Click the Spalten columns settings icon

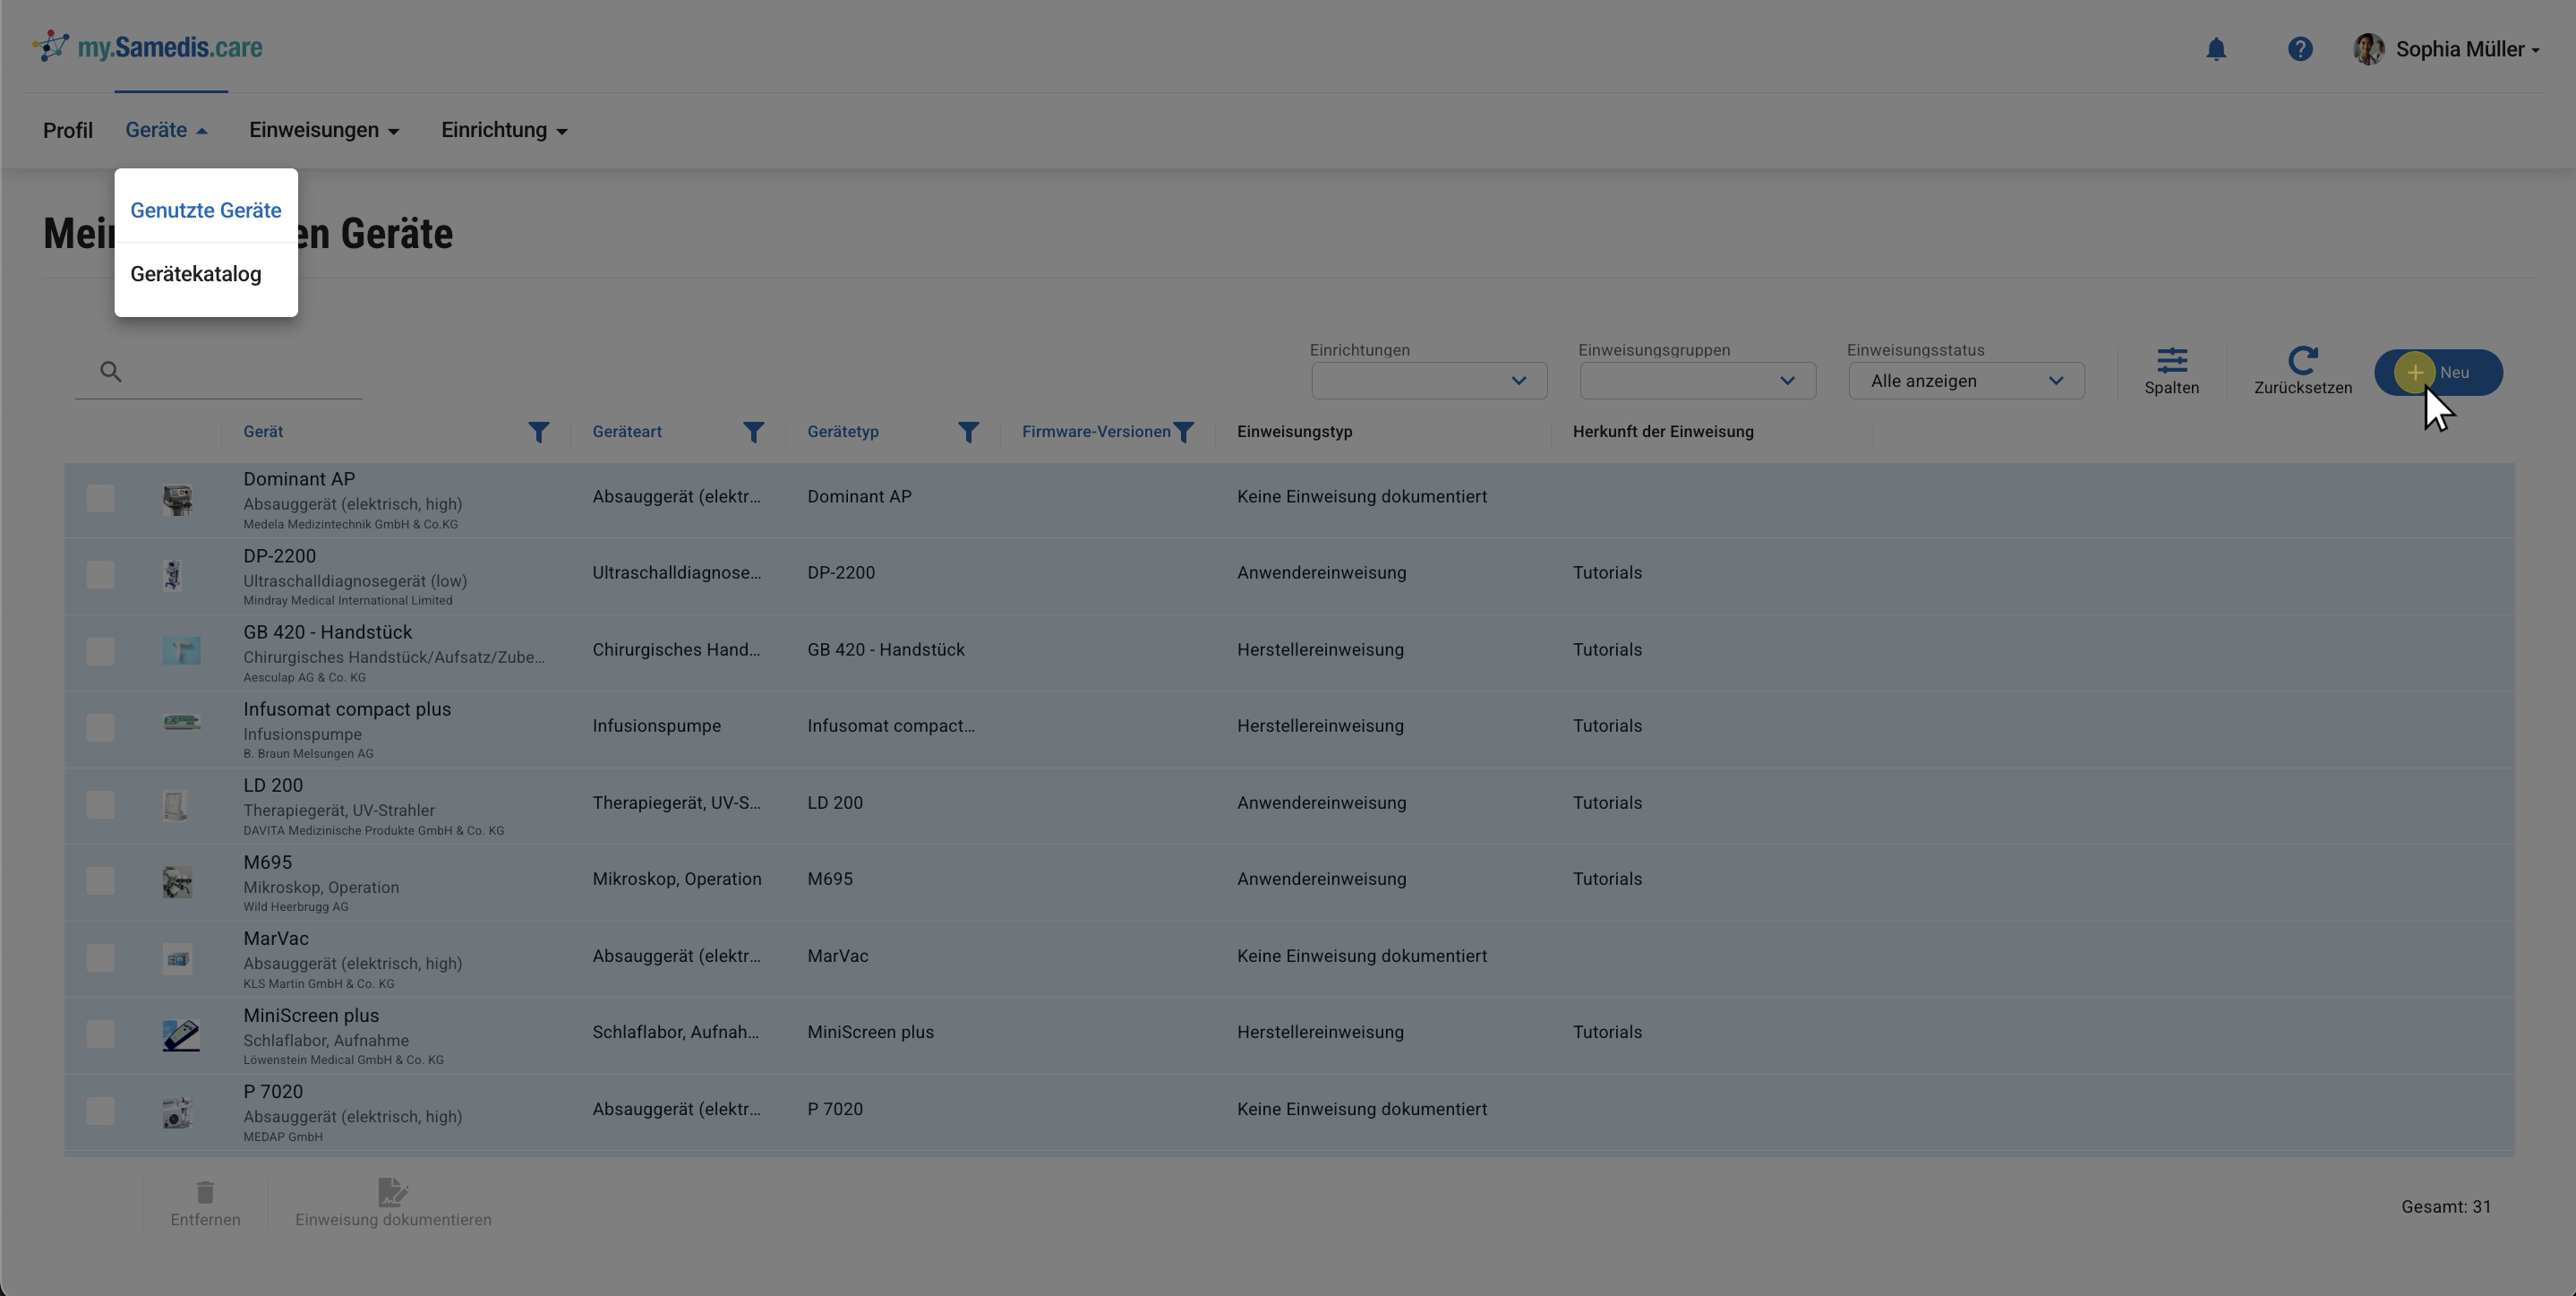coord(2171,361)
